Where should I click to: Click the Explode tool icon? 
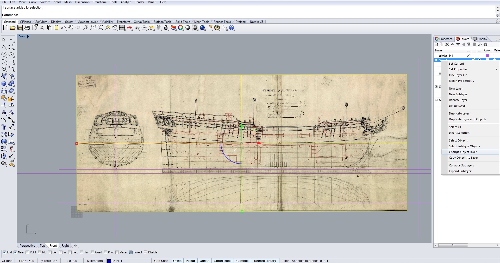11,98
